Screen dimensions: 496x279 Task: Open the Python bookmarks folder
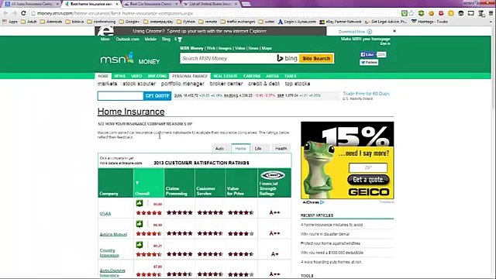click(x=186, y=22)
